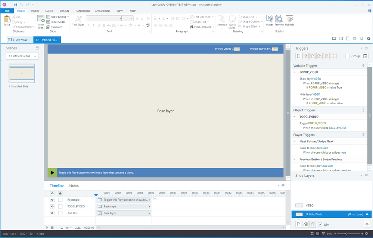Hide the TOGGLEVIDEO object on timeline
This screenshot has width=373, height=238.
click(x=52, y=206)
